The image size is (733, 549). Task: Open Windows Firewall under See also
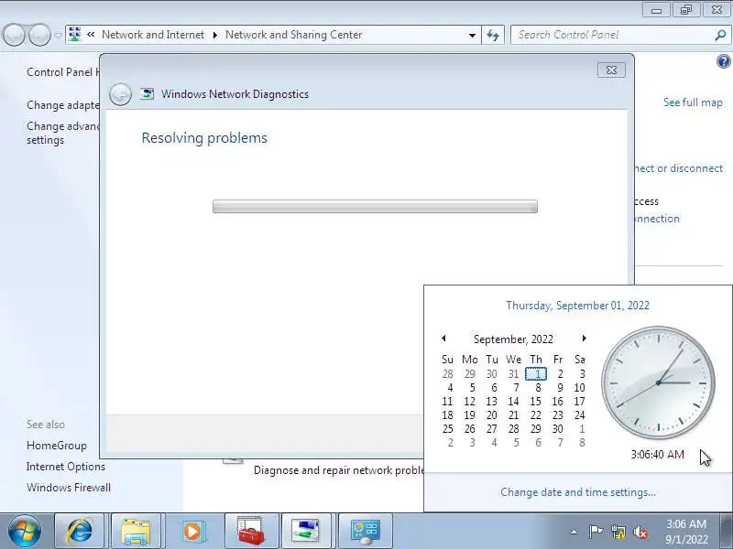tap(69, 488)
